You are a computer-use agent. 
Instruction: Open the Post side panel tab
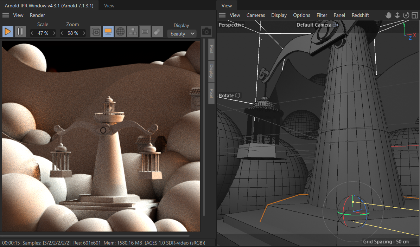tap(211, 49)
